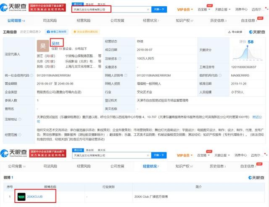Click the 天眼评分 score distribution chart
Screen dimensions: 269x207
pyautogui.click(x=248, y=53)
